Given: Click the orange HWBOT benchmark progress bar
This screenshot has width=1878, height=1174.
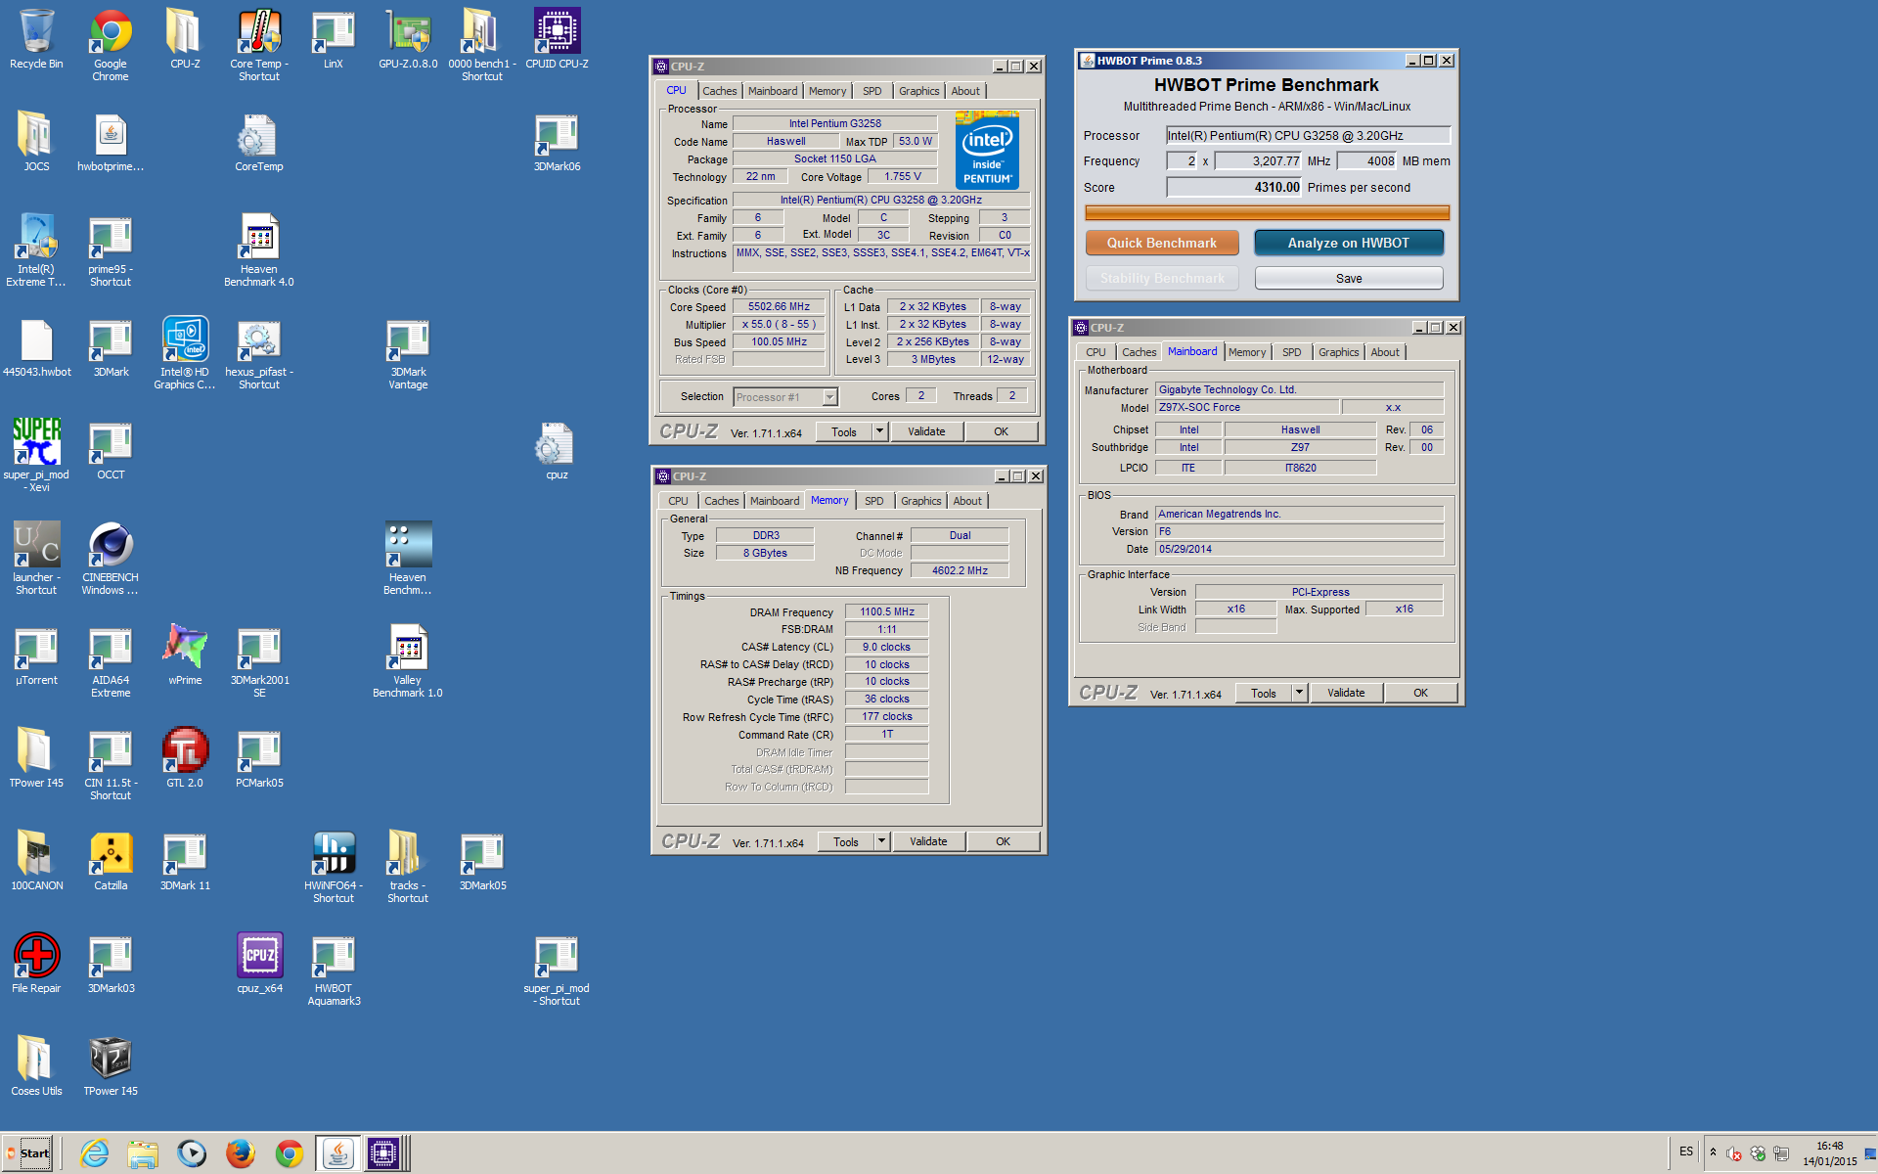Looking at the screenshot, I should click(x=1267, y=213).
